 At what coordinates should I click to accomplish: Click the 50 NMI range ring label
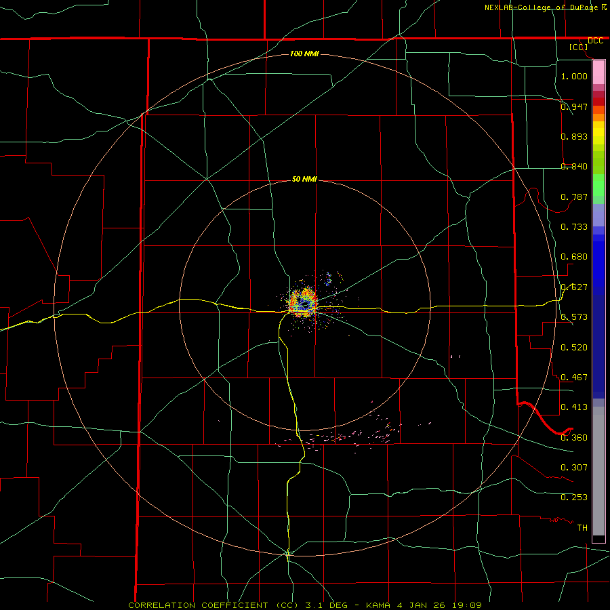coord(304,179)
